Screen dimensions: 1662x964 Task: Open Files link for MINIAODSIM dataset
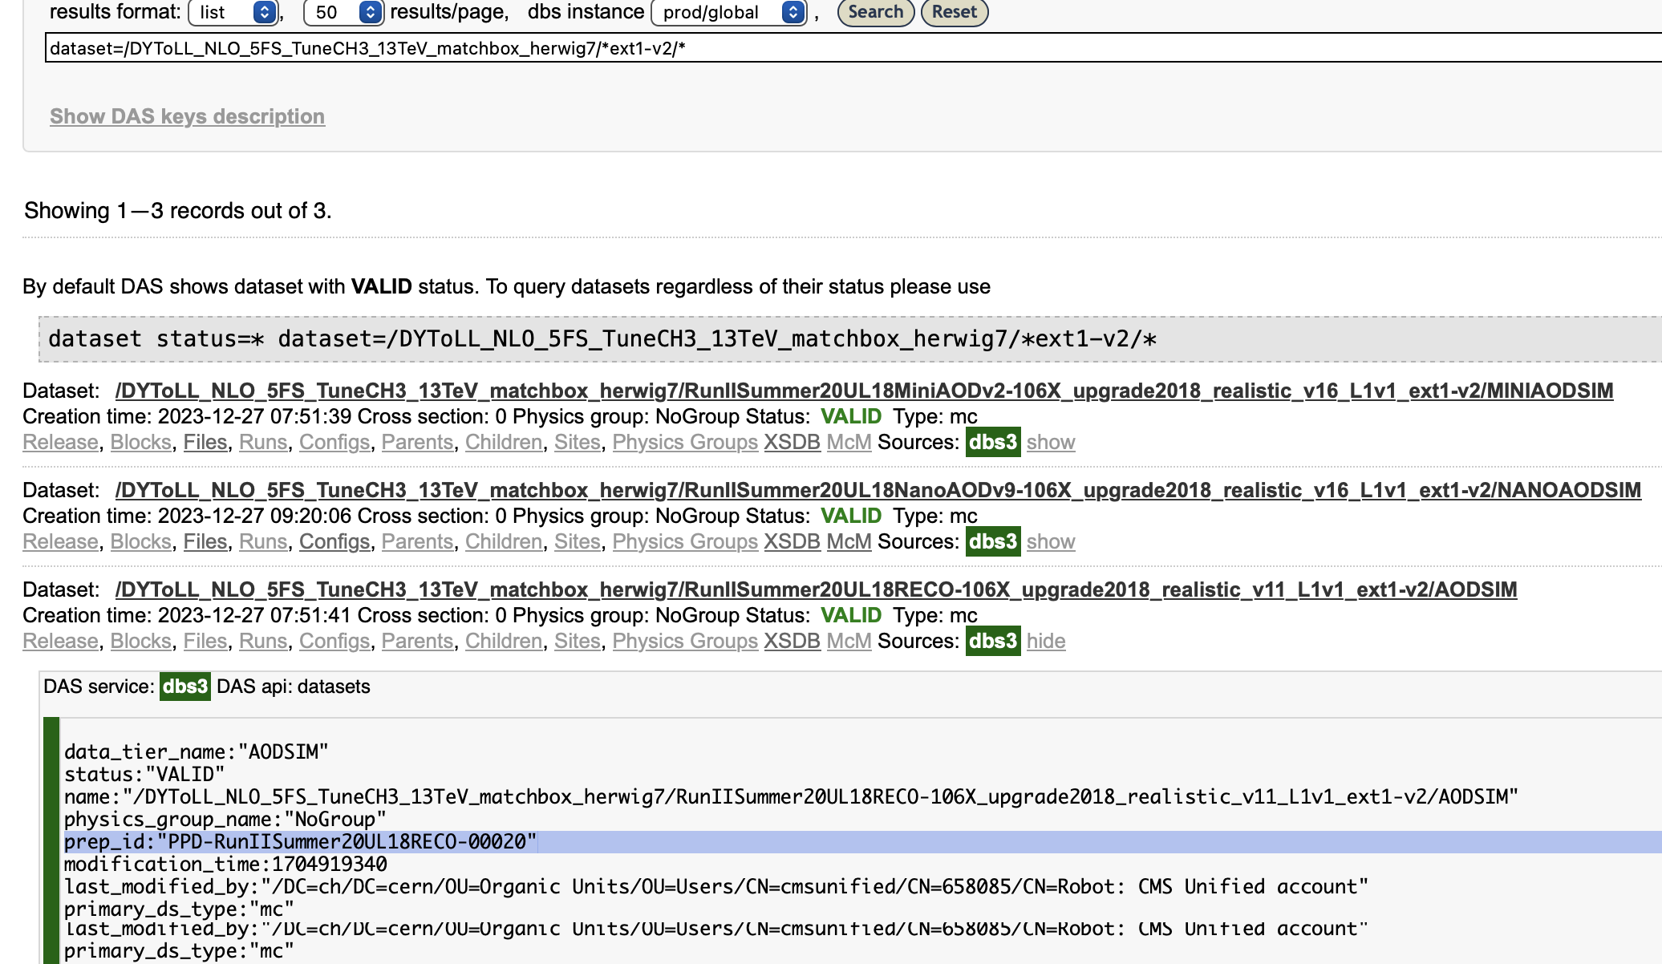[x=205, y=442]
